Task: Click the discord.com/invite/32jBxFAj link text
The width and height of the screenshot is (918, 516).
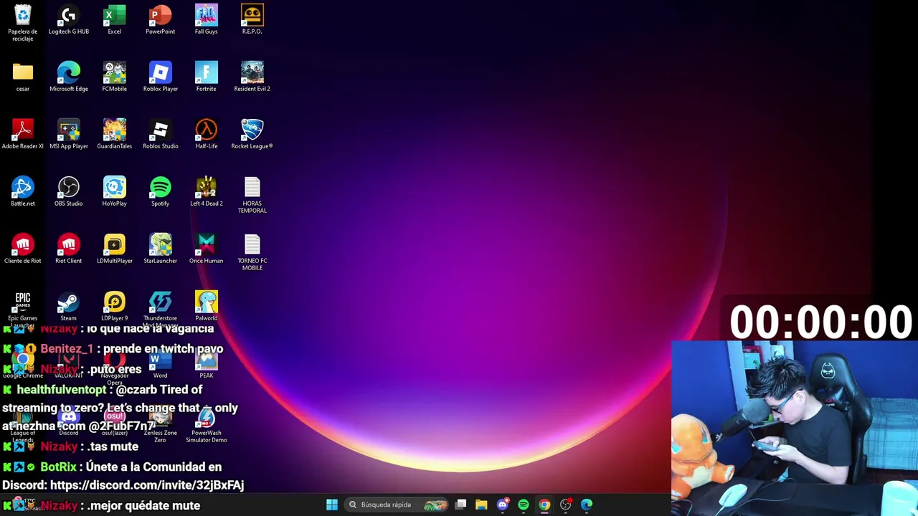Action: click(147, 485)
